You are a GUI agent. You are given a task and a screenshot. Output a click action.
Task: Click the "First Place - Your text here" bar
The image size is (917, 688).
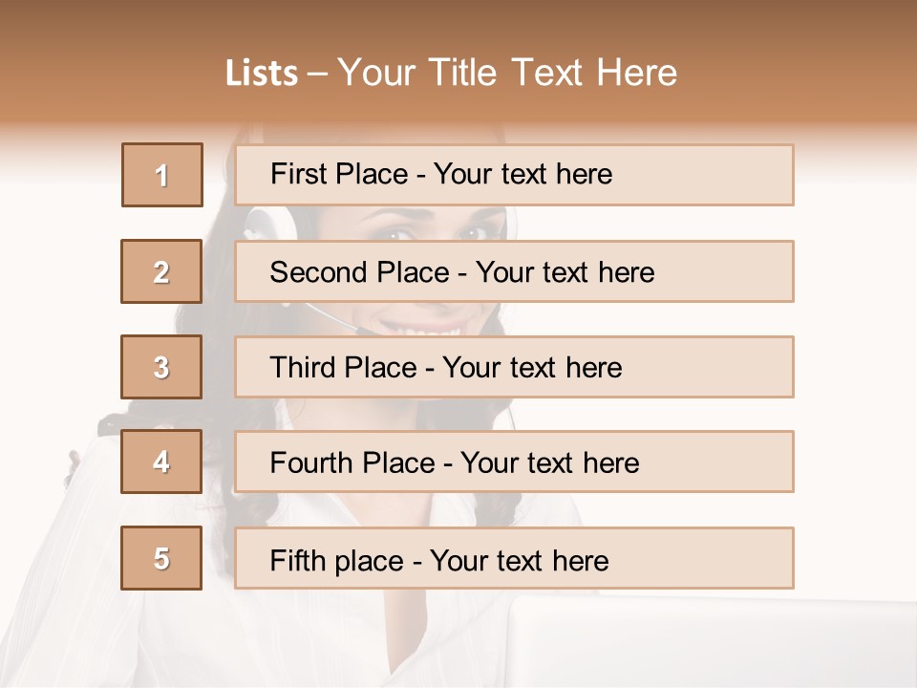click(514, 175)
